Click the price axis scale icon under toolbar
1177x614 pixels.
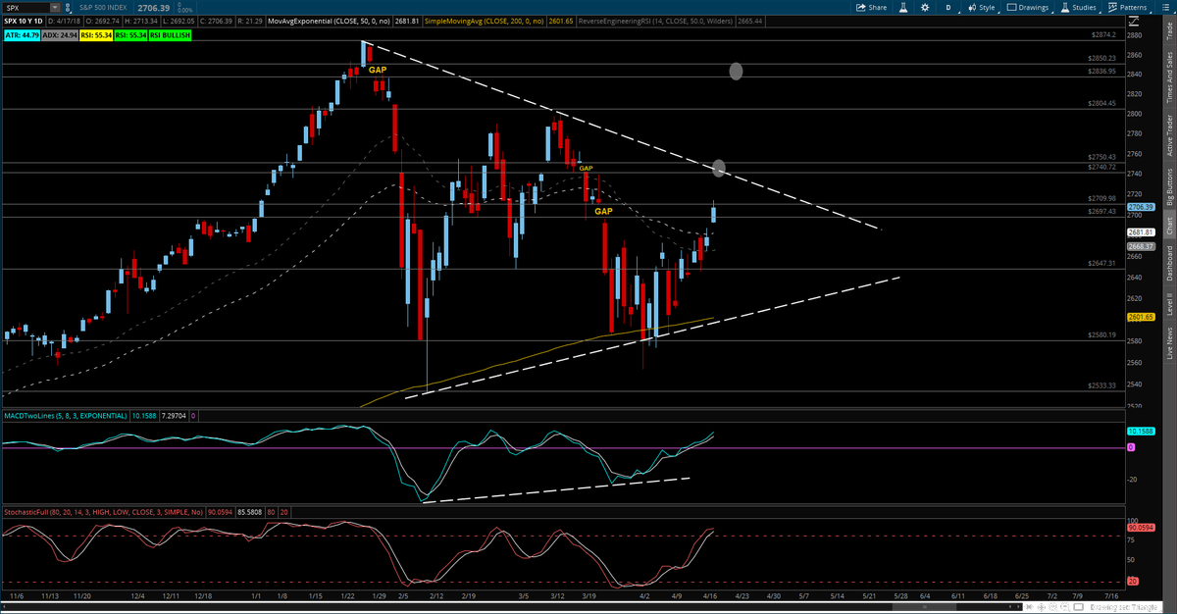[x=1133, y=22]
